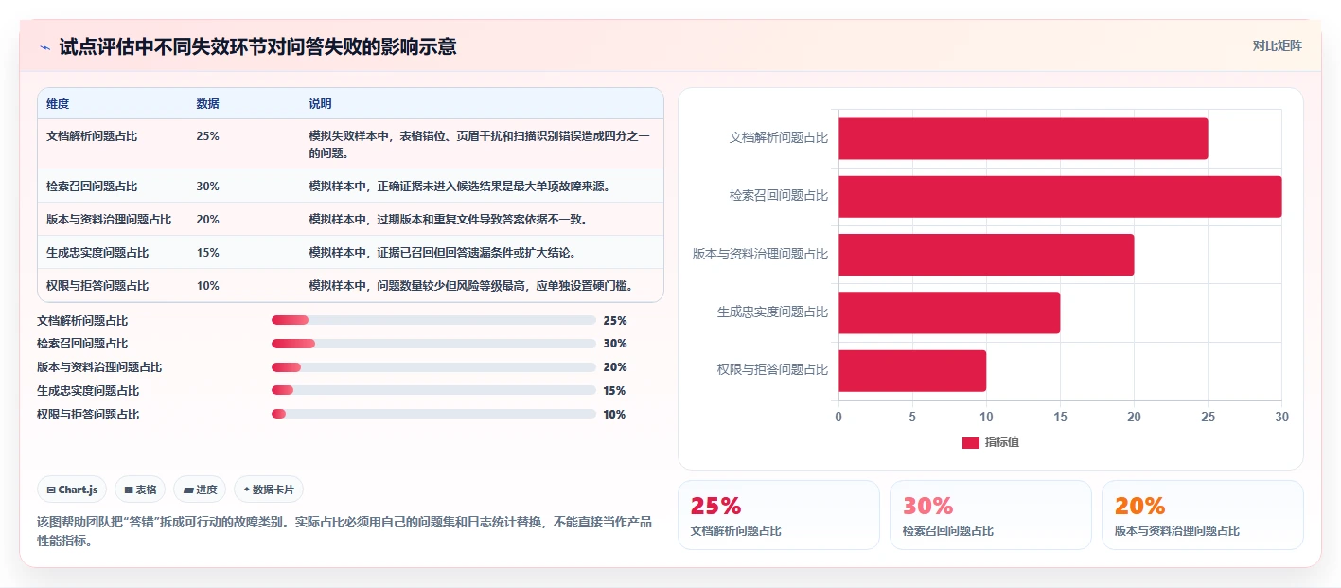Click the 数据 column header
This screenshot has height=588, width=1341.
click(x=207, y=103)
